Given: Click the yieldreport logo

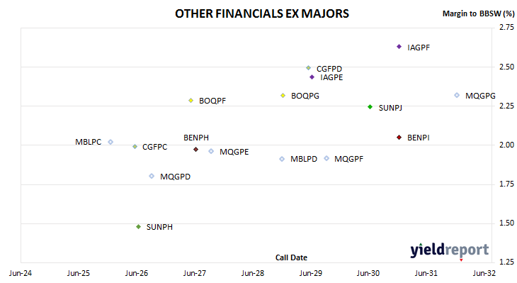Looking at the screenshot, I should [x=450, y=250].
